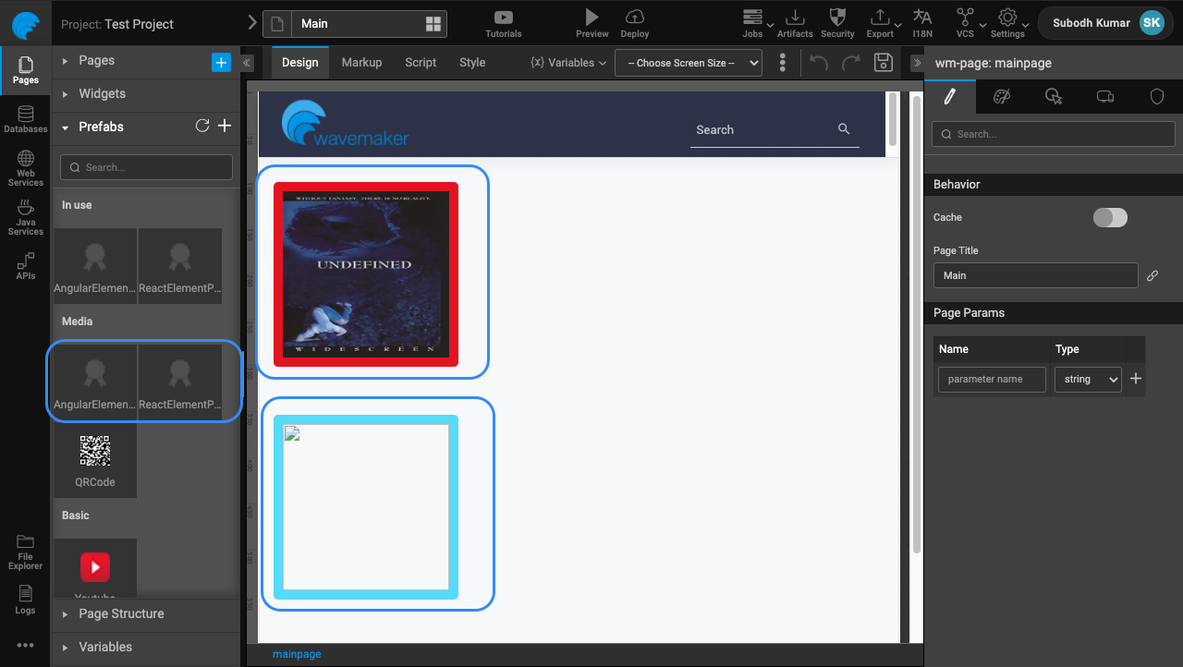Open the Databases sidebar icon
Viewport: 1183px width, 667px height.
pos(25,119)
